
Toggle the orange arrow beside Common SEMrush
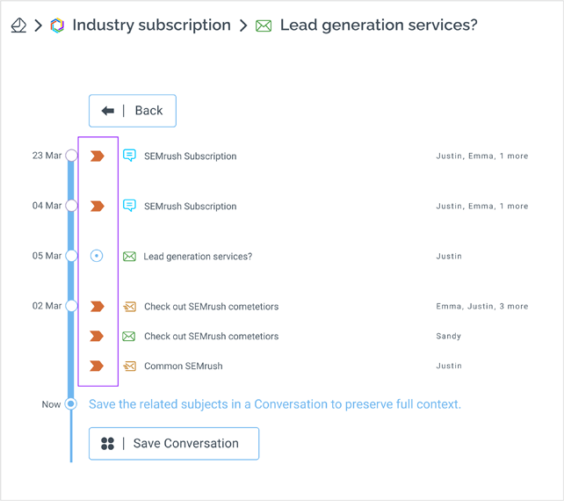97,366
